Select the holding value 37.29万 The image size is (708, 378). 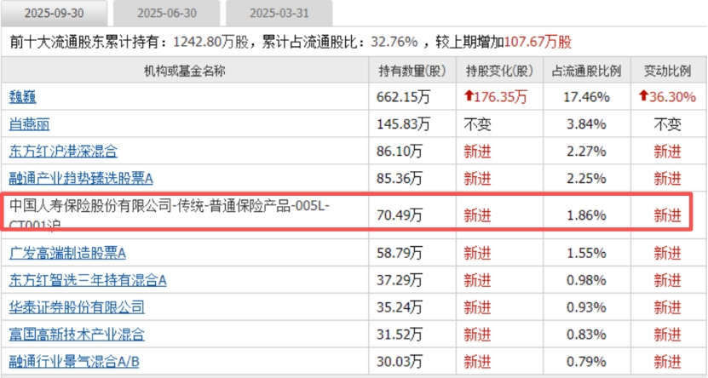pos(400,280)
